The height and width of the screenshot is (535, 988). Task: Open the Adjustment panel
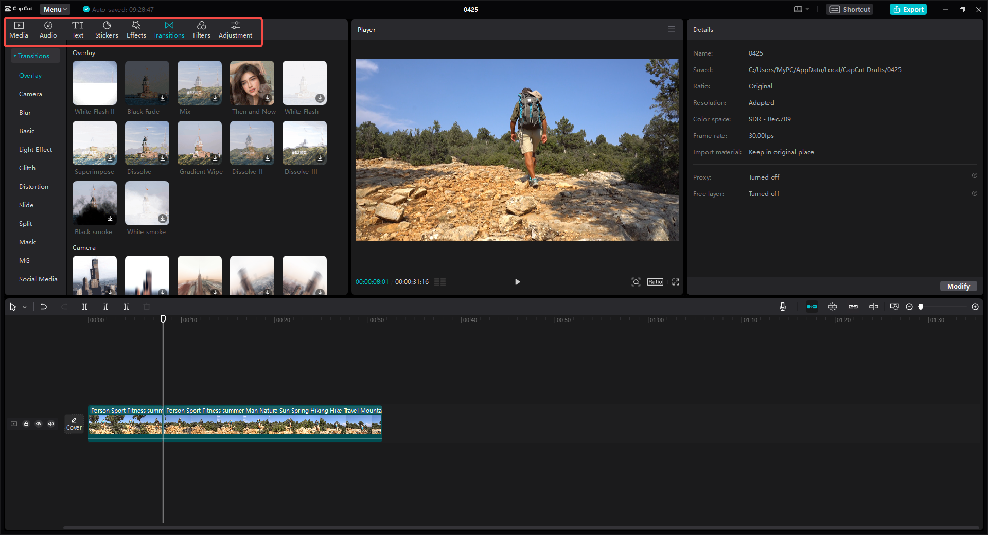point(235,29)
